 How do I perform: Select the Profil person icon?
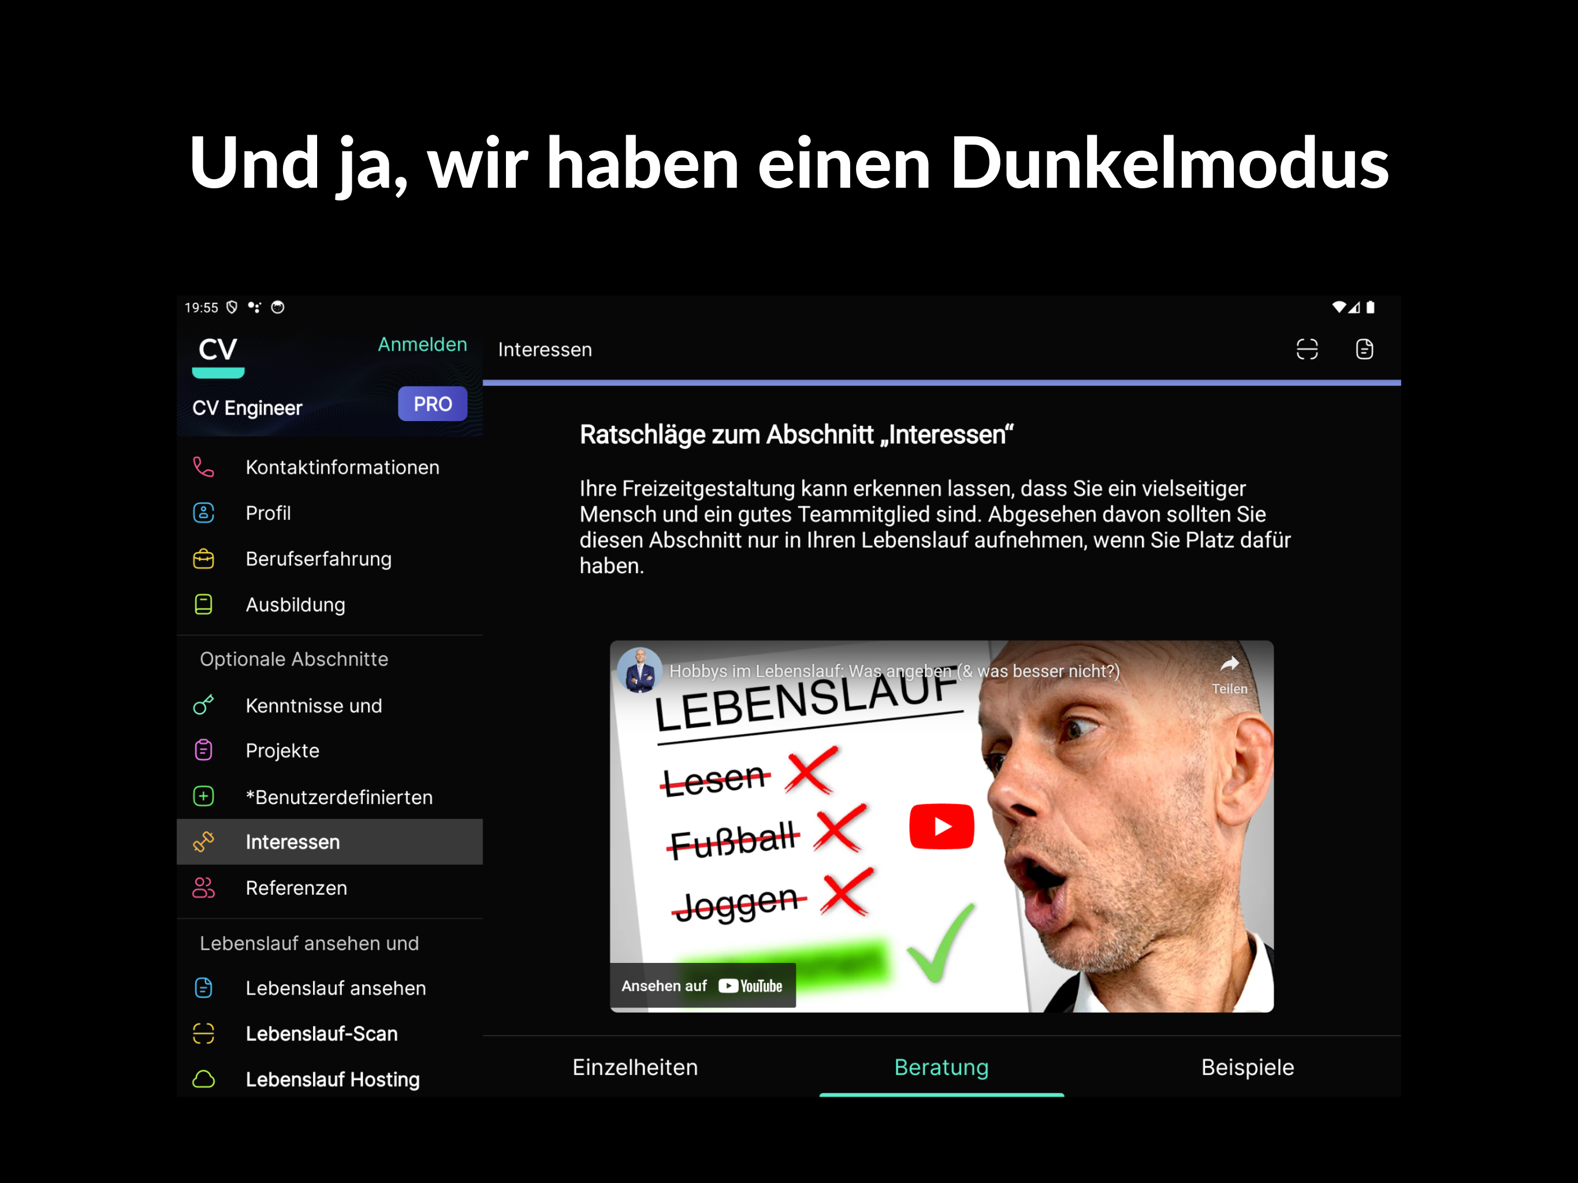(x=203, y=513)
